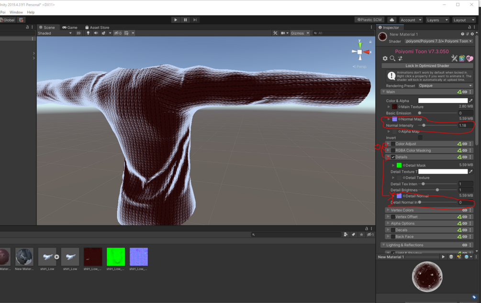Viewport: 481px width, 303px height.
Task: Open the Help menu
Action: (31, 12)
